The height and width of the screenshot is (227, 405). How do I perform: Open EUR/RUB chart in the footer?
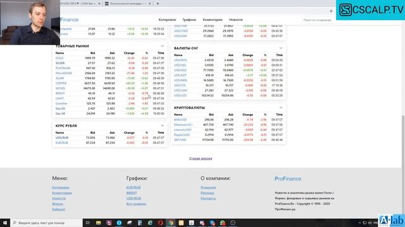[134, 188]
